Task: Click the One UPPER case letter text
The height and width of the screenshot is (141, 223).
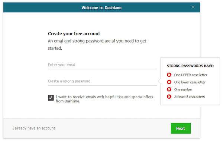Action: pyautogui.click(x=191, y=75)
